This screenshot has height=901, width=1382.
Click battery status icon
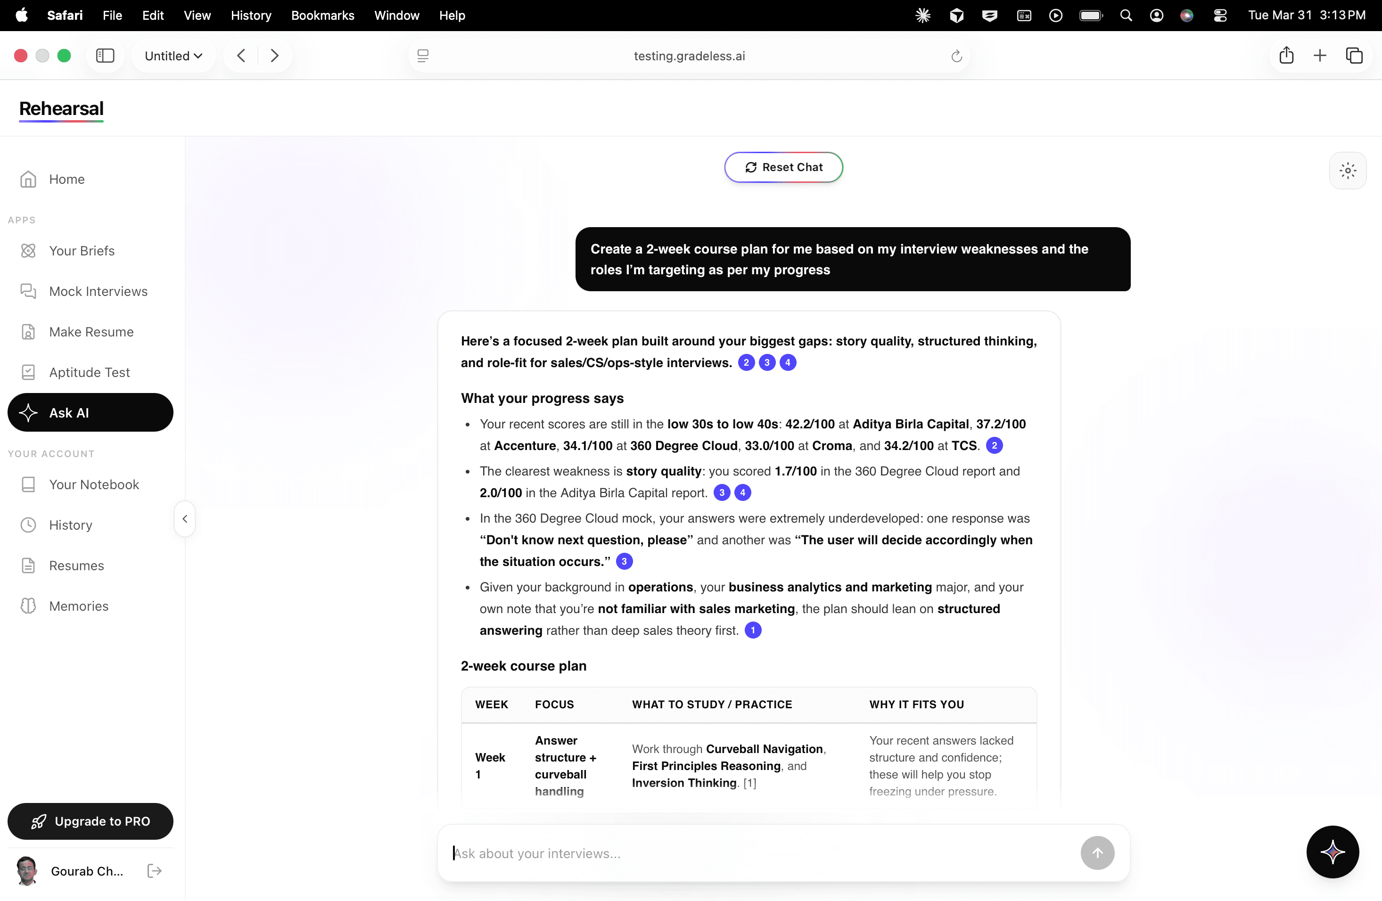[x=1091, y=16]
